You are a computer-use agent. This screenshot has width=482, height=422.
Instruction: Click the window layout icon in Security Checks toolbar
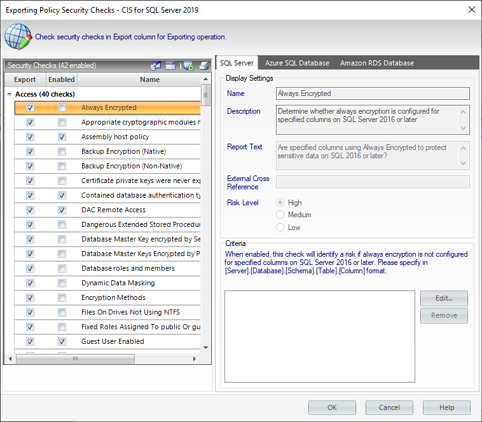[170, 65]
